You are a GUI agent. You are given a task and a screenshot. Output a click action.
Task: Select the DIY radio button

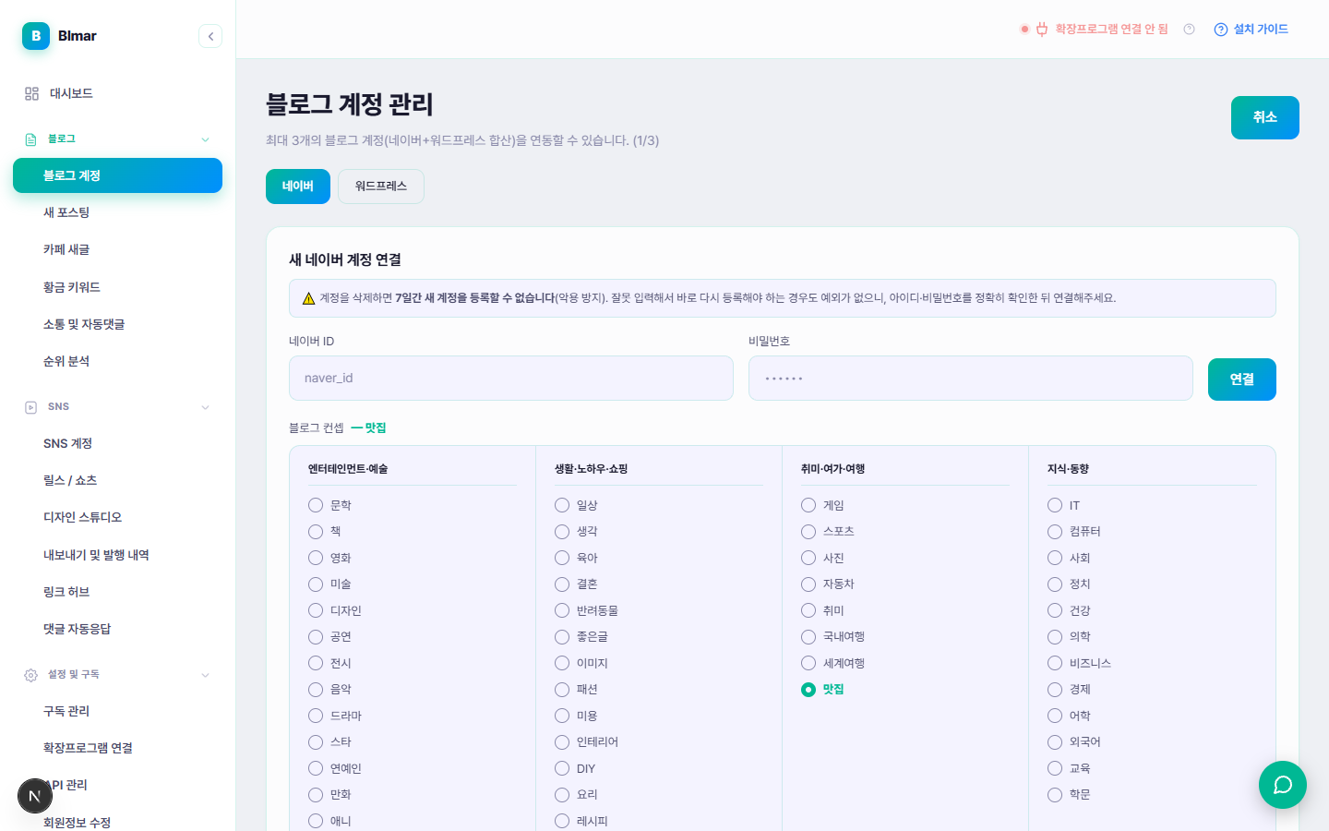562,768
